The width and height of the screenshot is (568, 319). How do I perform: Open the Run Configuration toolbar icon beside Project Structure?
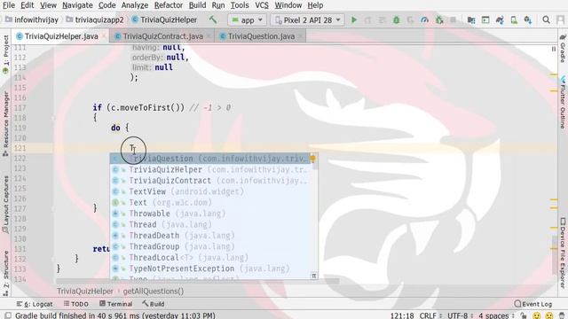click(x=485, y=19)
